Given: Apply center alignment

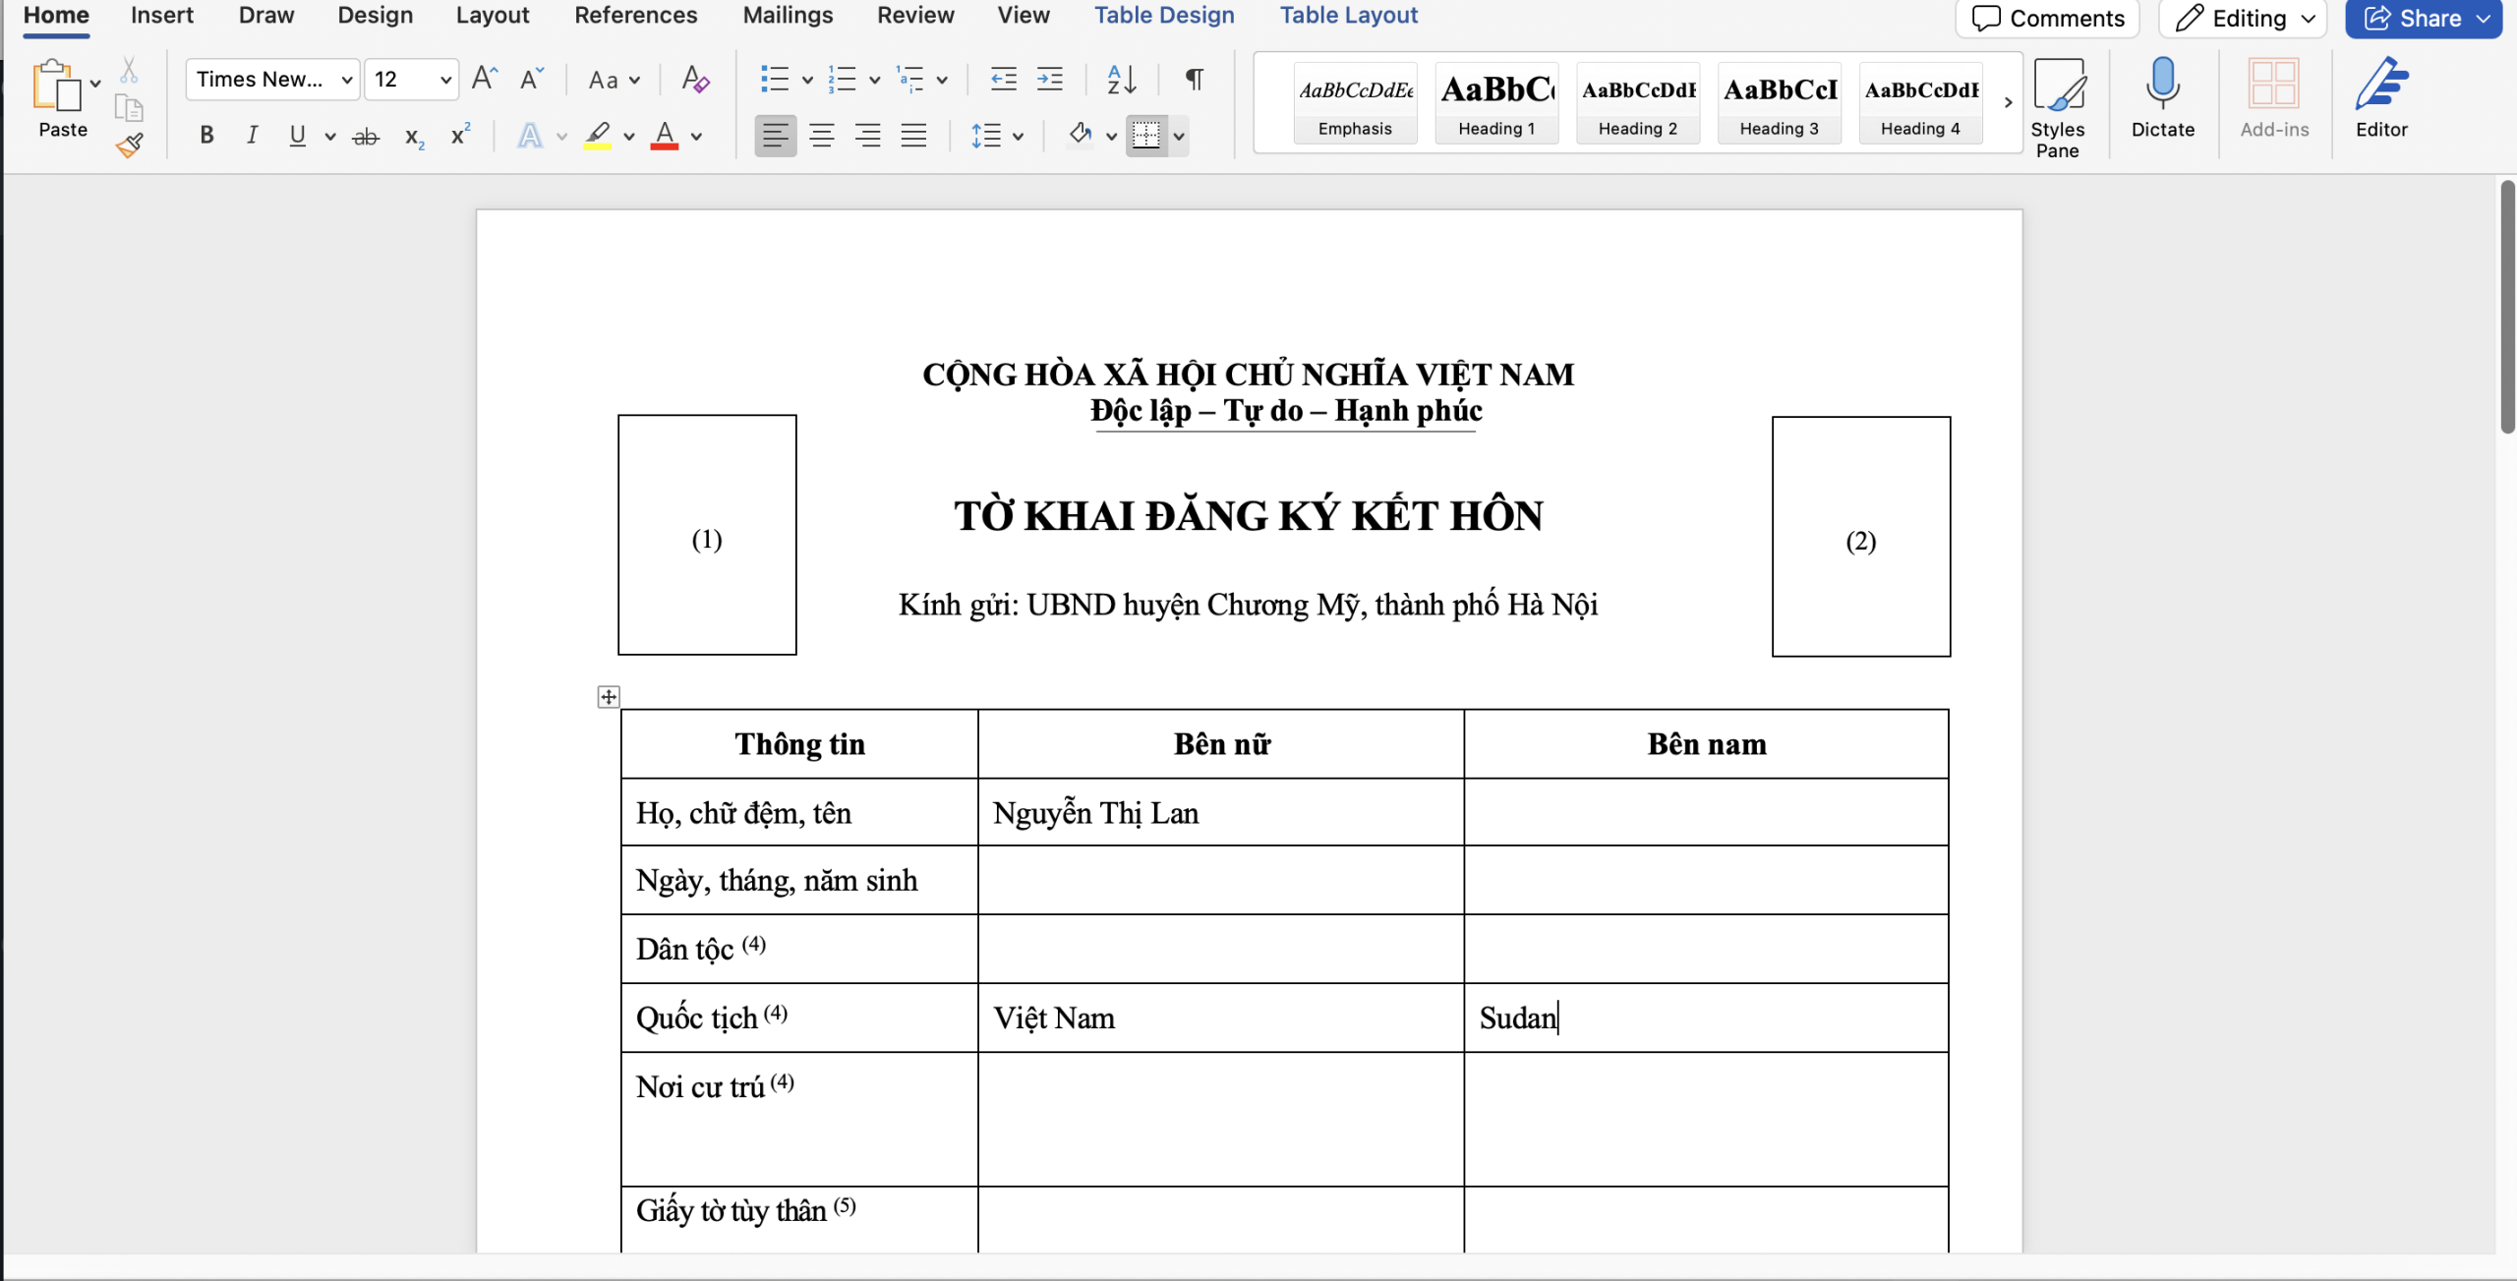Looking at the screenshot, I should tap(822, 135).
